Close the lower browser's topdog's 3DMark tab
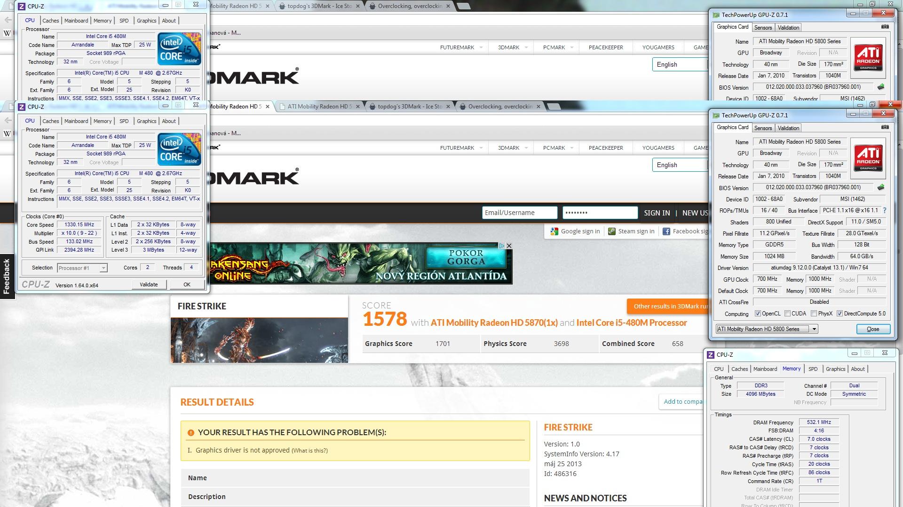 448,107
